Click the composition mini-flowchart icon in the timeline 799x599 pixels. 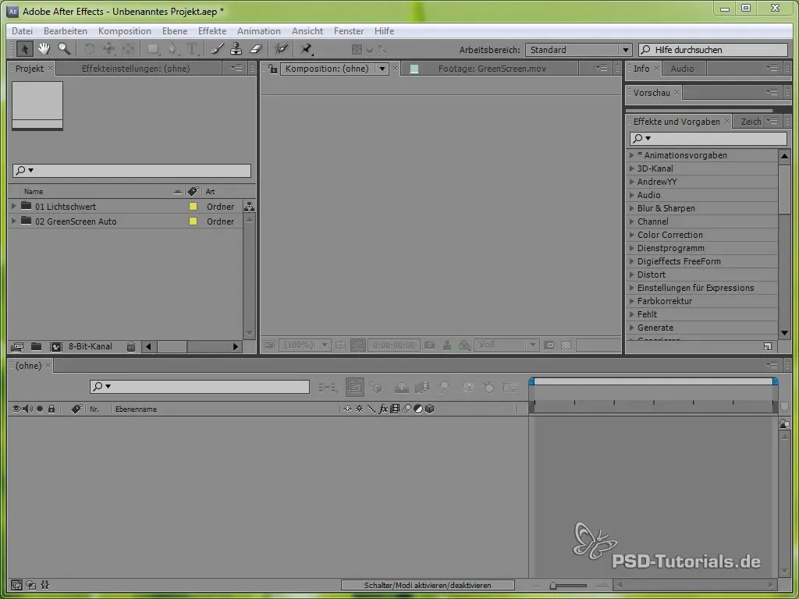tap(327, 388)
